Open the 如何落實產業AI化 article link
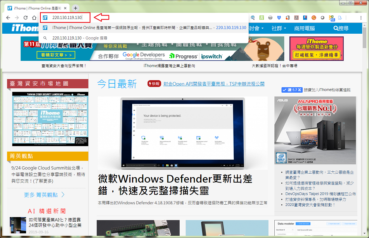The height and width of the screenshot is (238, 369). pos(55,222)
